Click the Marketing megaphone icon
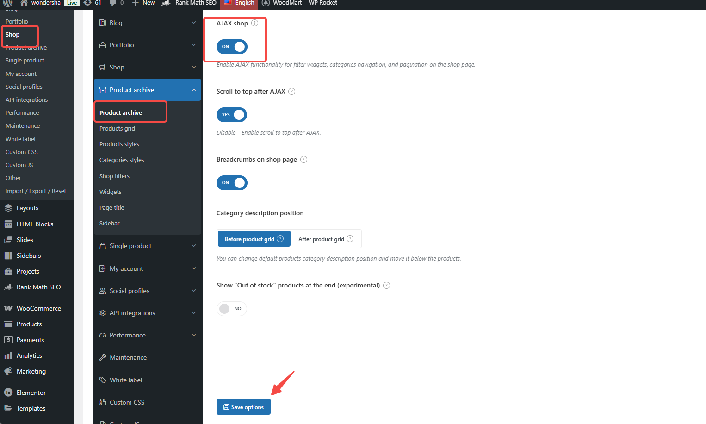 (x=8, y=371)
